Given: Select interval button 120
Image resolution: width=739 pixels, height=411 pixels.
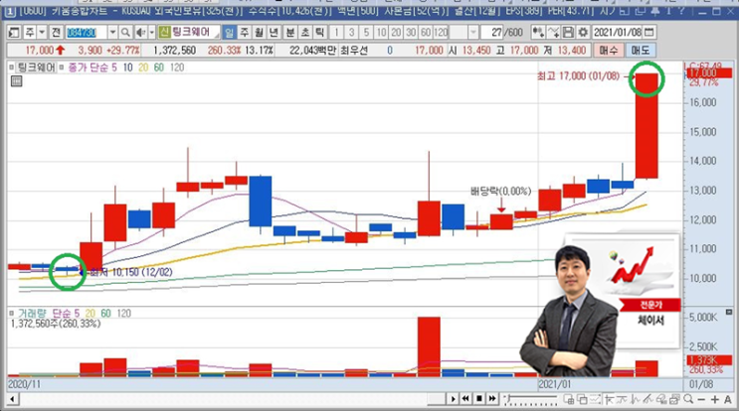Looking at the screenshot, I should (441, 33).
